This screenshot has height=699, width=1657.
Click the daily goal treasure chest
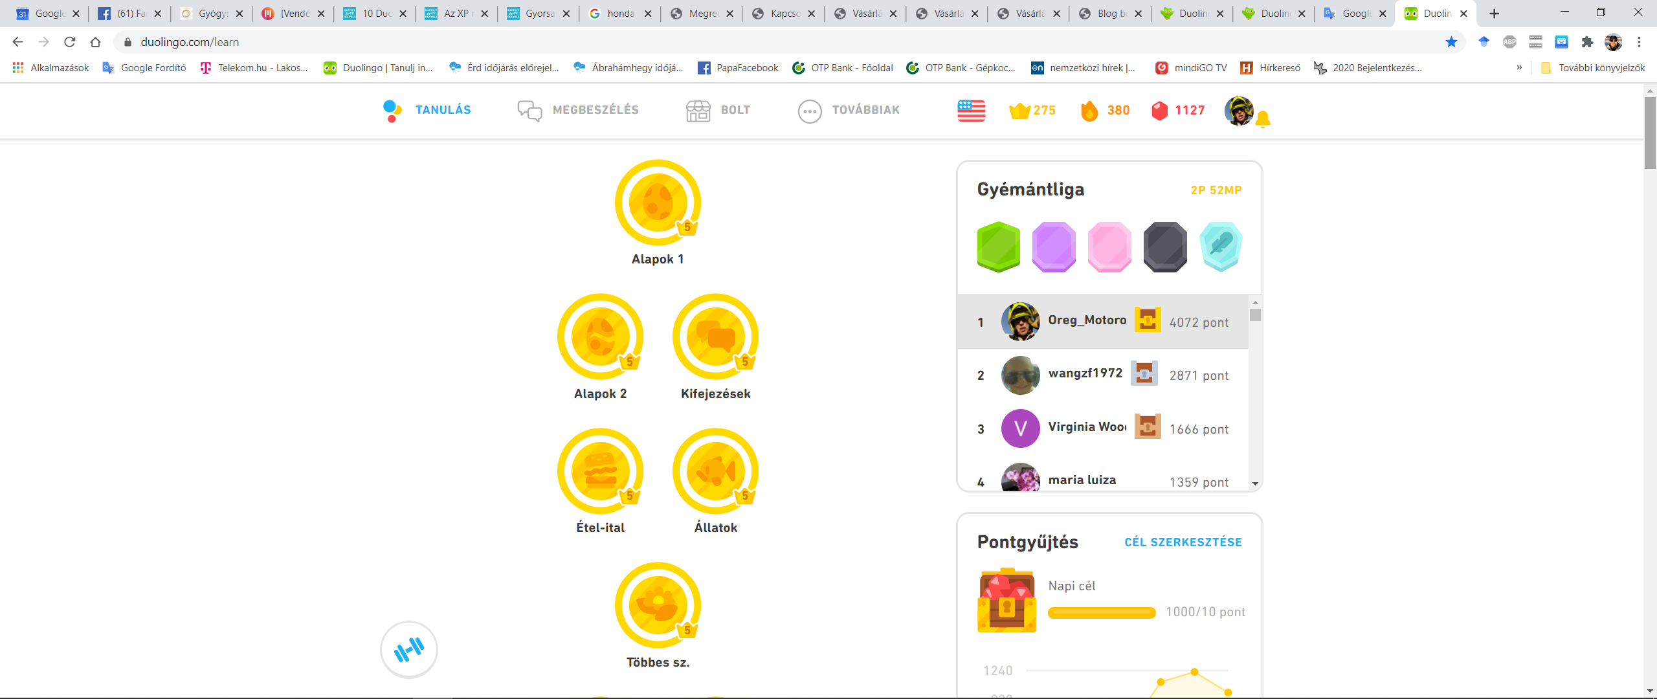coord(1006,600)
